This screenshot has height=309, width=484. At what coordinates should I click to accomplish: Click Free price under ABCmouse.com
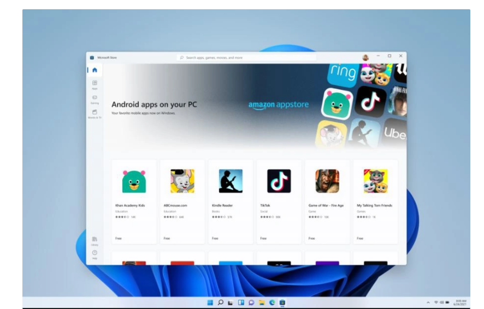(x=167, y=239)
